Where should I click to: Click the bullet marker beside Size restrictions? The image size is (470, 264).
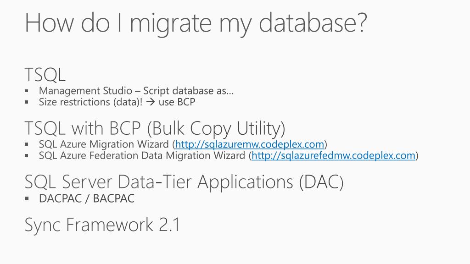coord(26,102)
